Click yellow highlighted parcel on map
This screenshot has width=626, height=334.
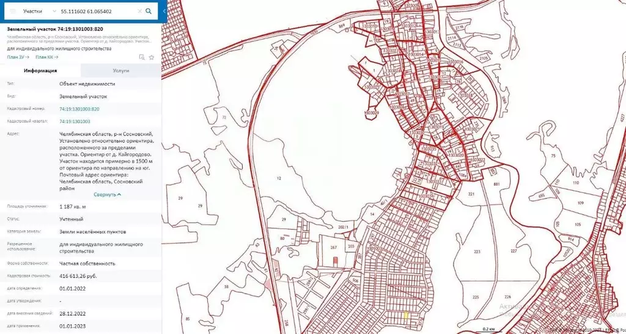tap(407, 315)
